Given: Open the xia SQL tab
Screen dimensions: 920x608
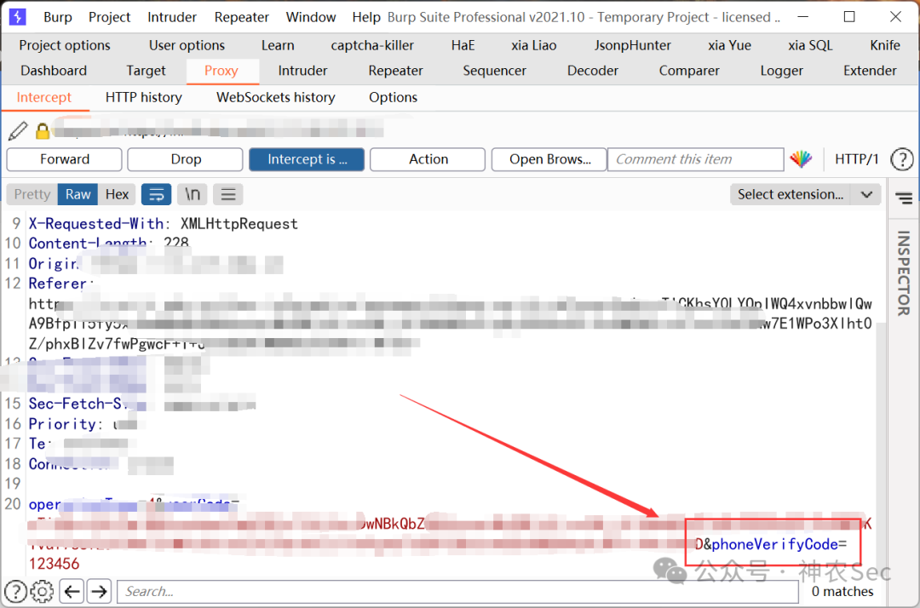Looking at the screenshot, I should coord(810,45).
